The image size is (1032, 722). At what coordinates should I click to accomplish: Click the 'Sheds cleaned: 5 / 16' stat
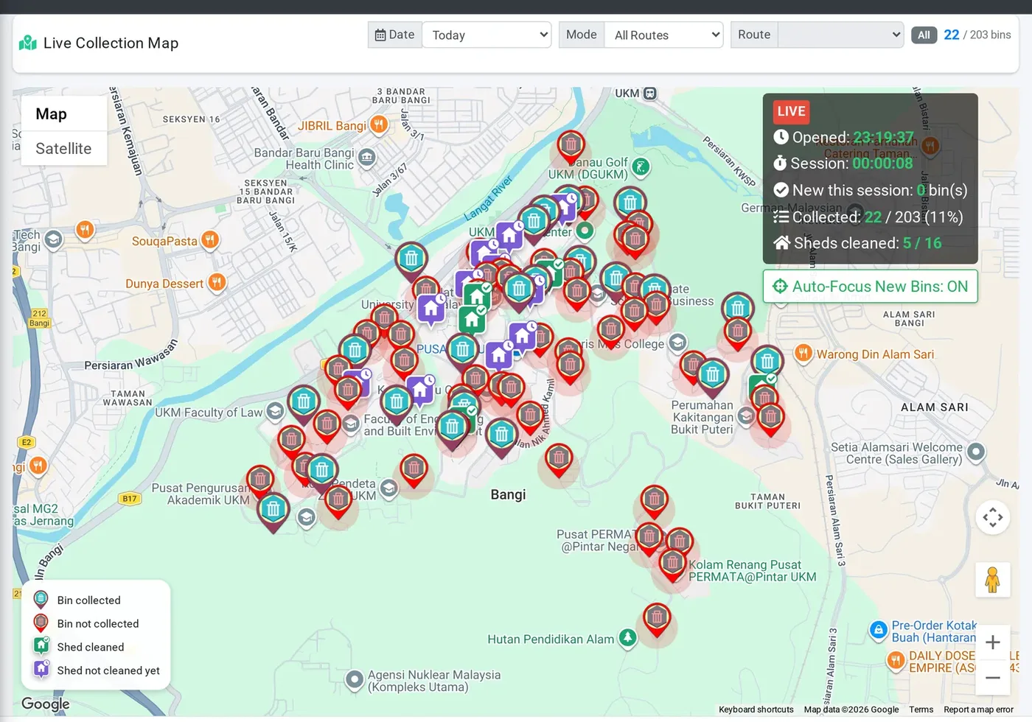coord(857,243)
